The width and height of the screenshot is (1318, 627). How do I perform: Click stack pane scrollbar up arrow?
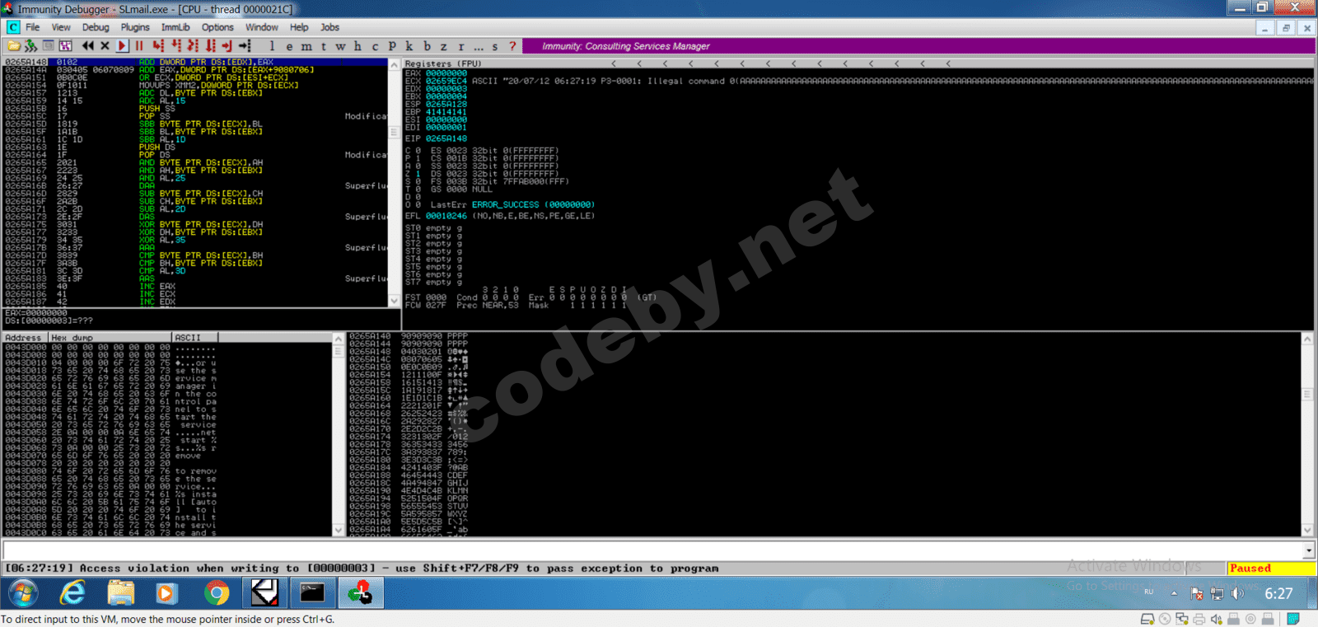[1307, 339]
